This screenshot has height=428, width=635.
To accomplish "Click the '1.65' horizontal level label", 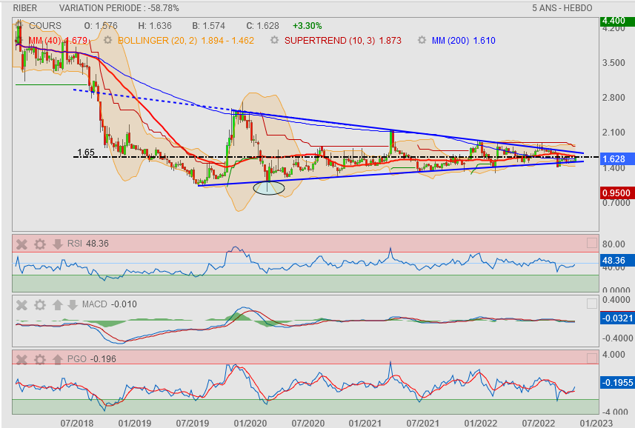I will (x=86, y=152).
